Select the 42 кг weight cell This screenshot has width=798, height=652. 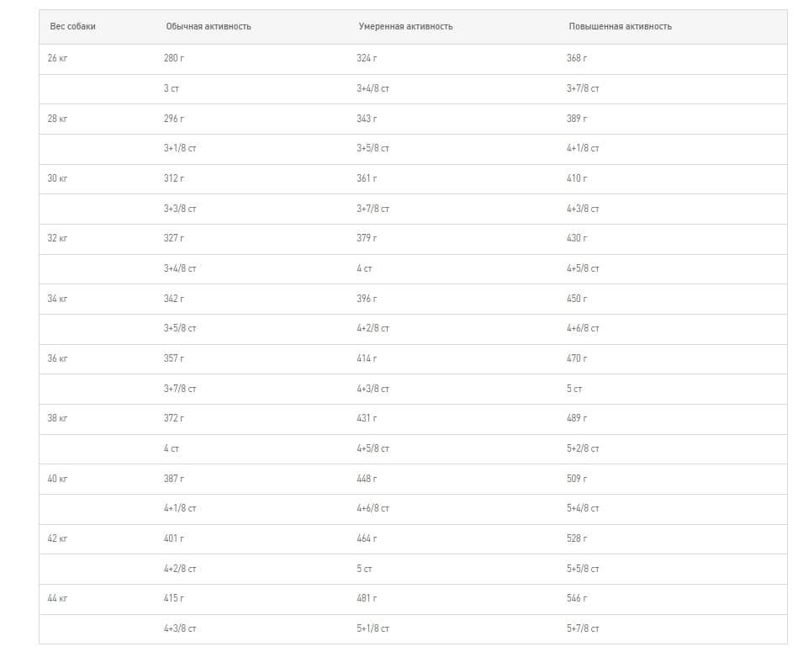(x=57, y=538)
